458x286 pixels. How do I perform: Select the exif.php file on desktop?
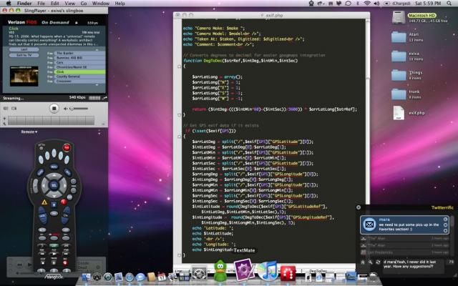pyautogui.click(x=399, y=113)
